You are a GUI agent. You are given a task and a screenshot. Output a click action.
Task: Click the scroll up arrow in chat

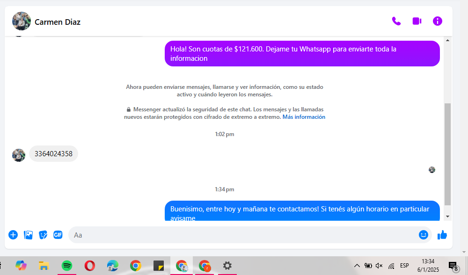pyautogui.click(x=447, y=41)
